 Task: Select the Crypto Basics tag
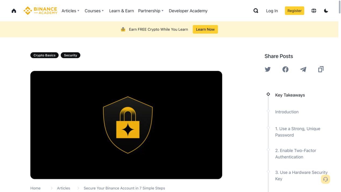44,55
